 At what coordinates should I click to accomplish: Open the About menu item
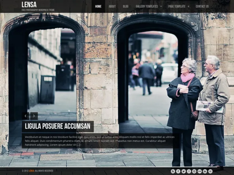(x=112, y=7)
